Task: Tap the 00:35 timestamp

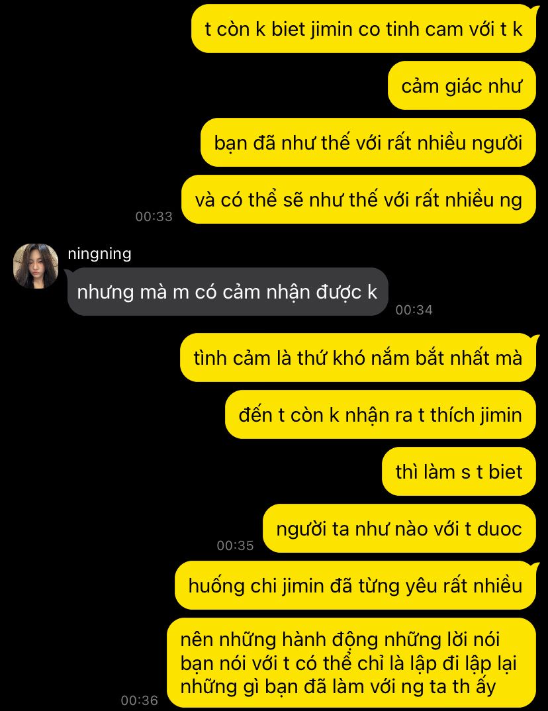Action: pos(235,545)
